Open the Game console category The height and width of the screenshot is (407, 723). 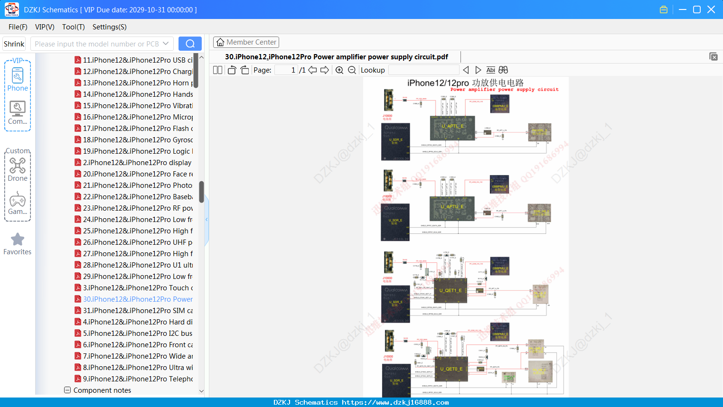[x=18, y=203]
